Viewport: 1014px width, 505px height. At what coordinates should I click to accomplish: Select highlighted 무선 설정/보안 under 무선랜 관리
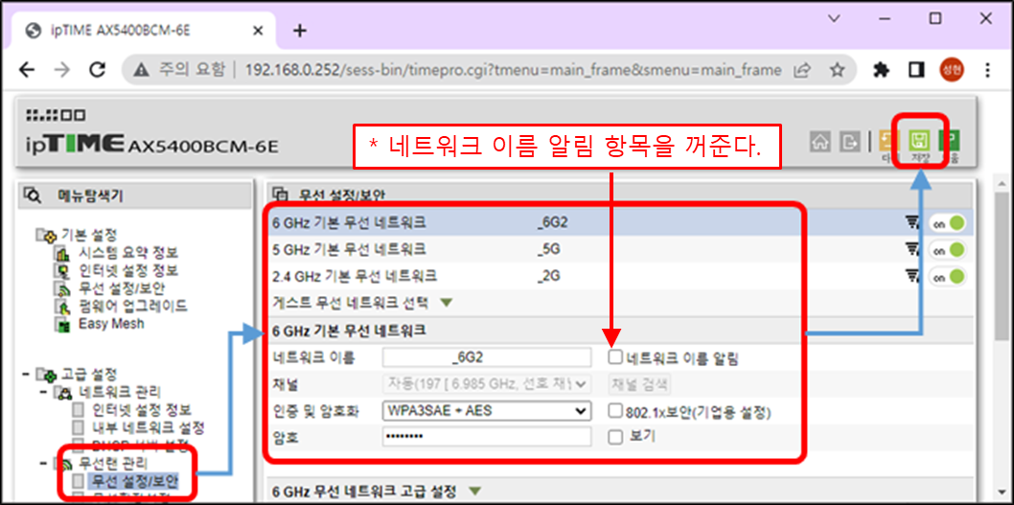tap(133, 481)
